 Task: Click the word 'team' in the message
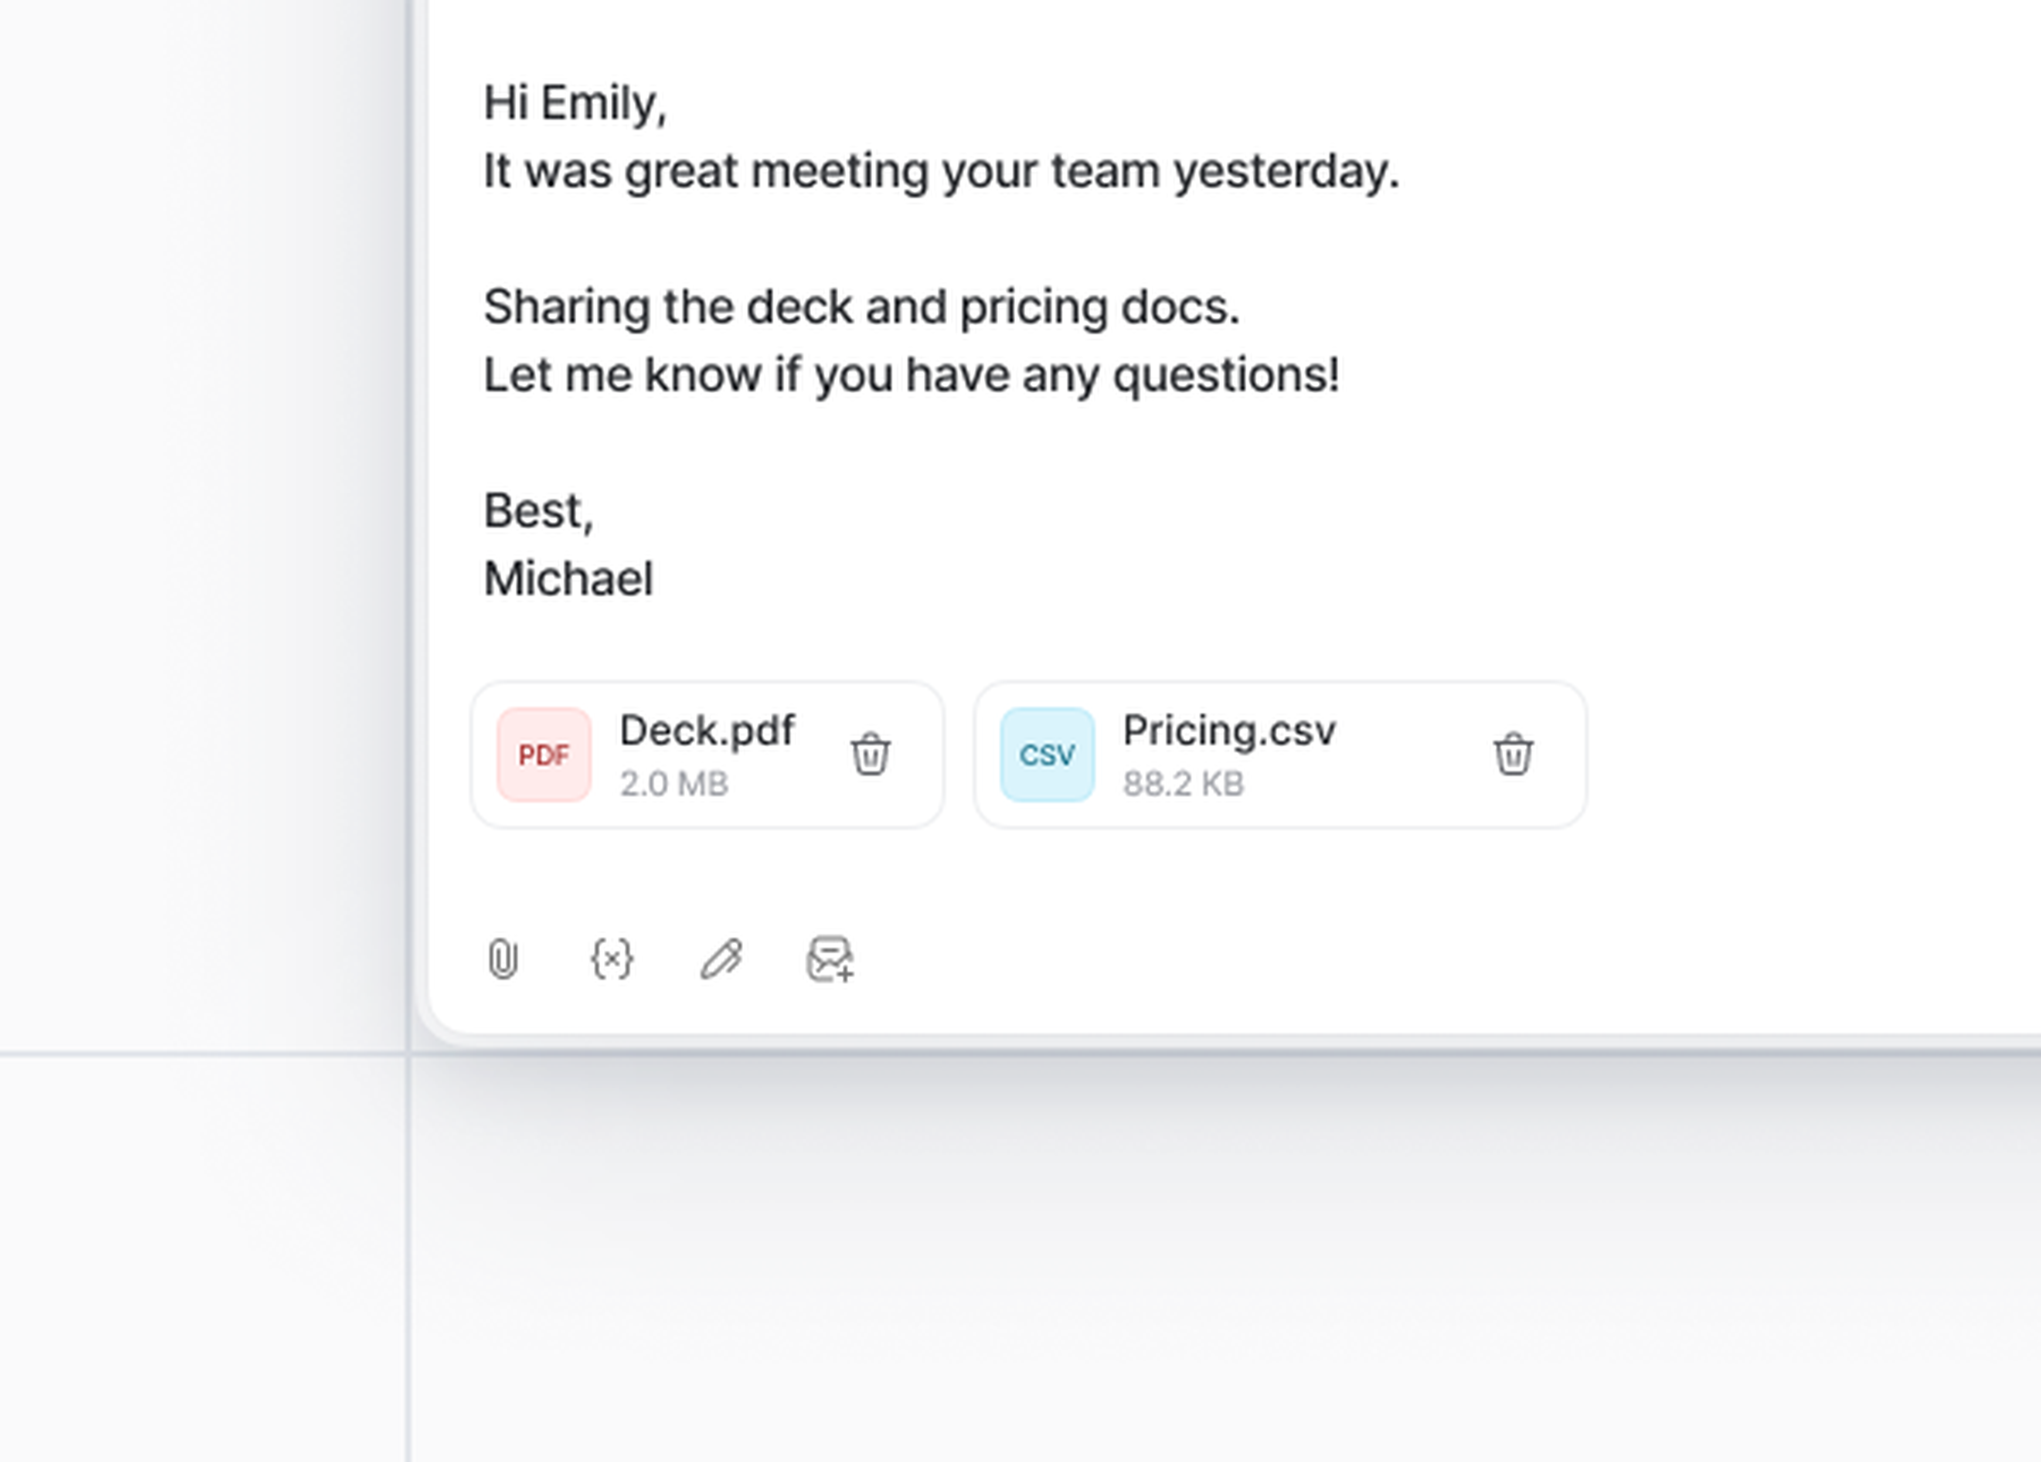click(1105, 171)
